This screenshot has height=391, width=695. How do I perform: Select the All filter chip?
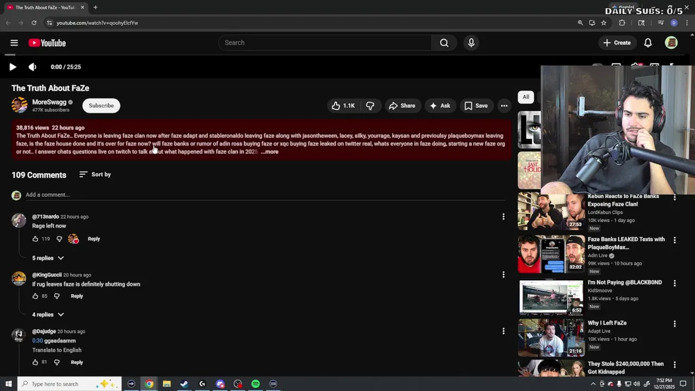(526, 97)
